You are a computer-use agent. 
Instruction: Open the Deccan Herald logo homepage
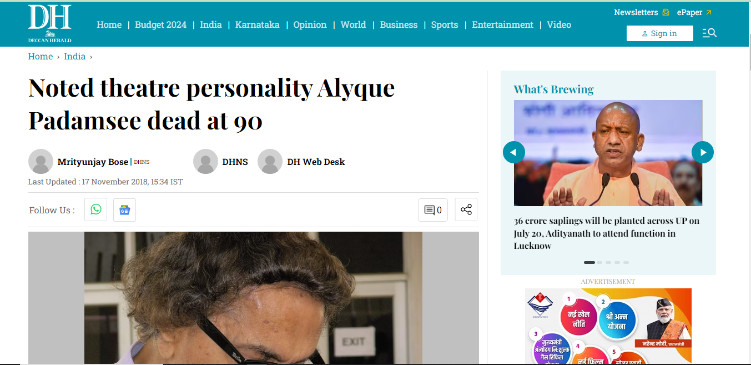(50, 24)
